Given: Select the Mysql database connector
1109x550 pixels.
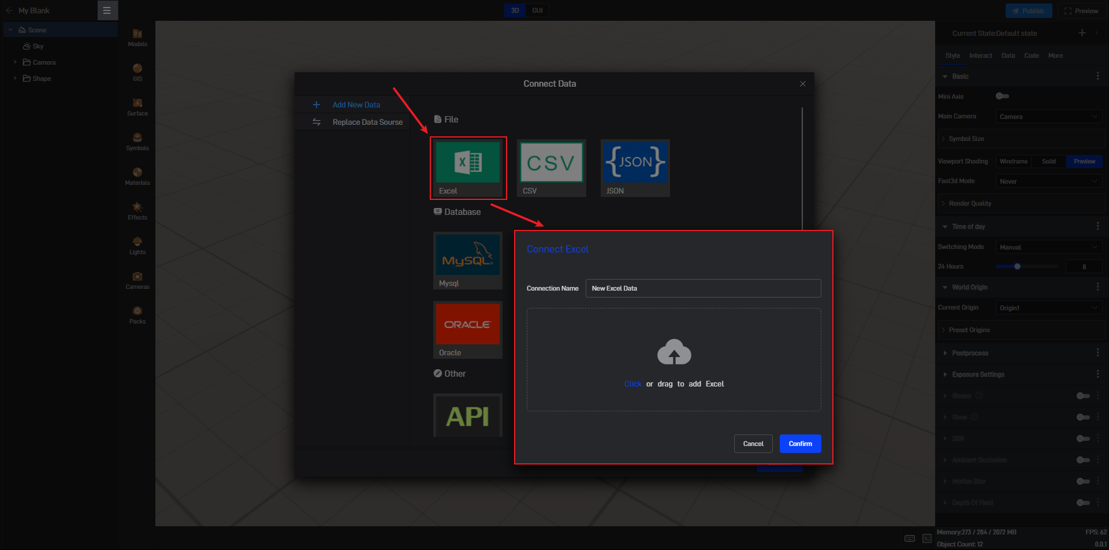Looking at the screenshot, I should point(467,260).
